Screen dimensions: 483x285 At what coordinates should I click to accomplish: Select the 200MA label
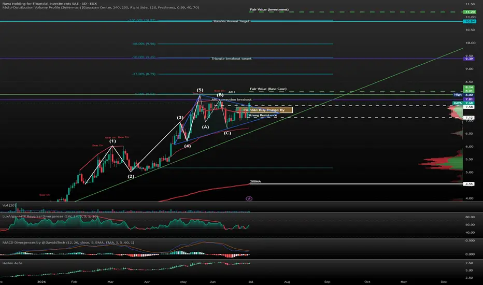coord(255,181)
